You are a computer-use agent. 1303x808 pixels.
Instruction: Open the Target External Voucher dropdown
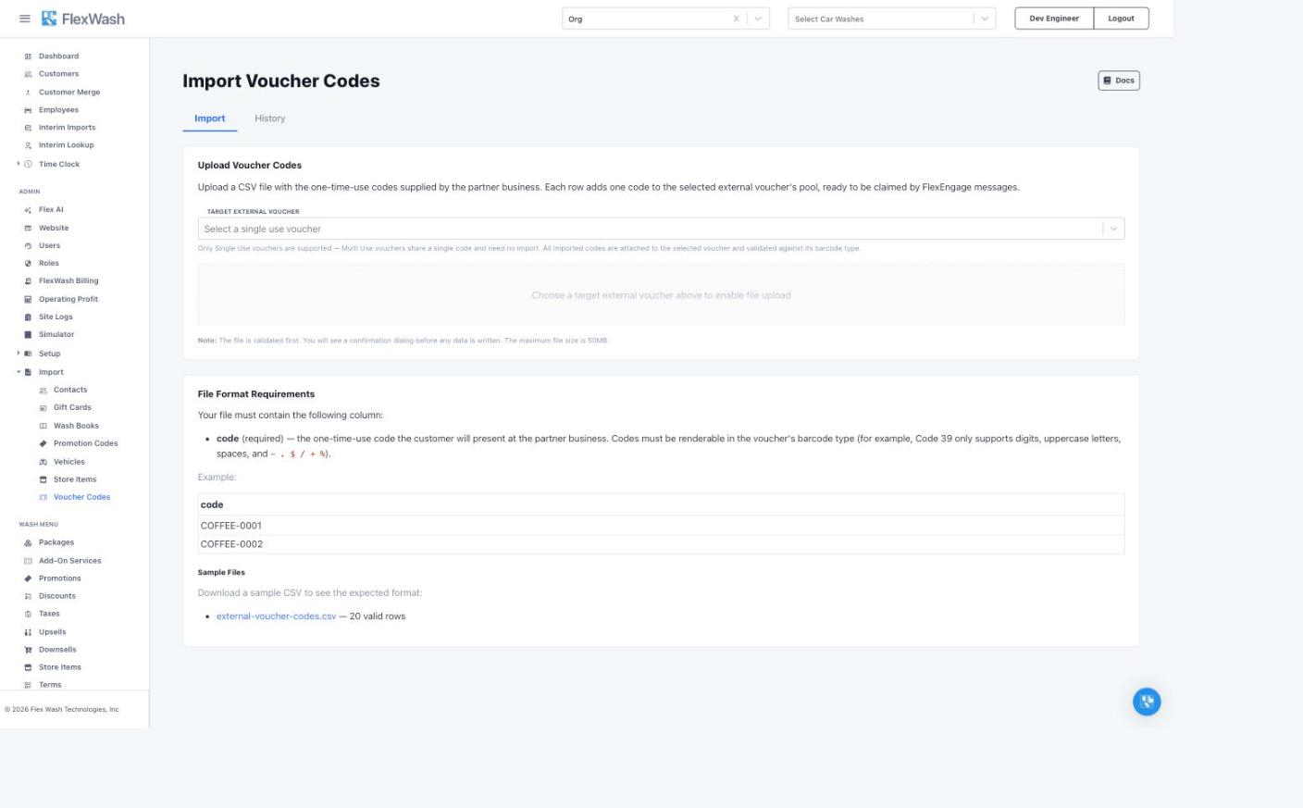[x=661, y=229]
